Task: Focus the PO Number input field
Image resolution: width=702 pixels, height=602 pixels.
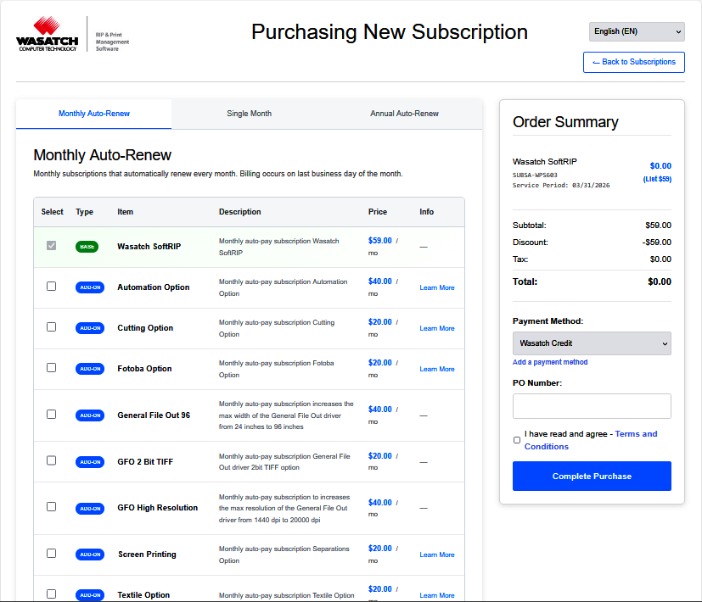Action: coord(592,406)
